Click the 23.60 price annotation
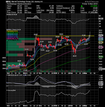This screenshot has height=107, width=105. [67, 37]
